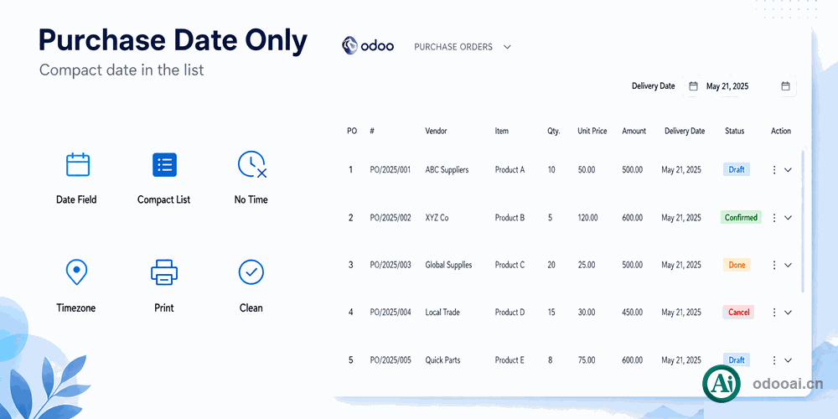Open the three-dot menu for PO/2025/004
The height and width of the screenshot is (419, 838).
773,312
